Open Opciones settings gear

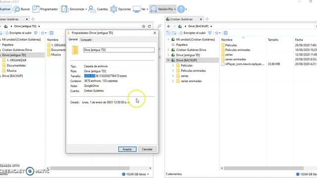[120, 9]
